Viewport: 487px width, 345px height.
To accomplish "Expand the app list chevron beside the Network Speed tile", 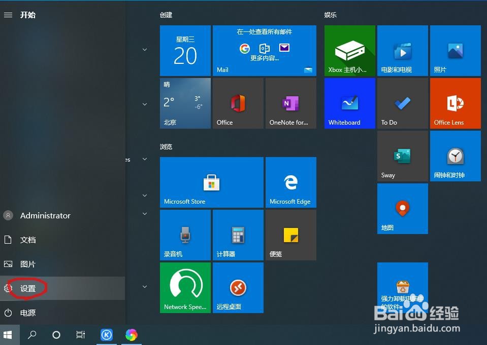I will [x=145, y=287].
